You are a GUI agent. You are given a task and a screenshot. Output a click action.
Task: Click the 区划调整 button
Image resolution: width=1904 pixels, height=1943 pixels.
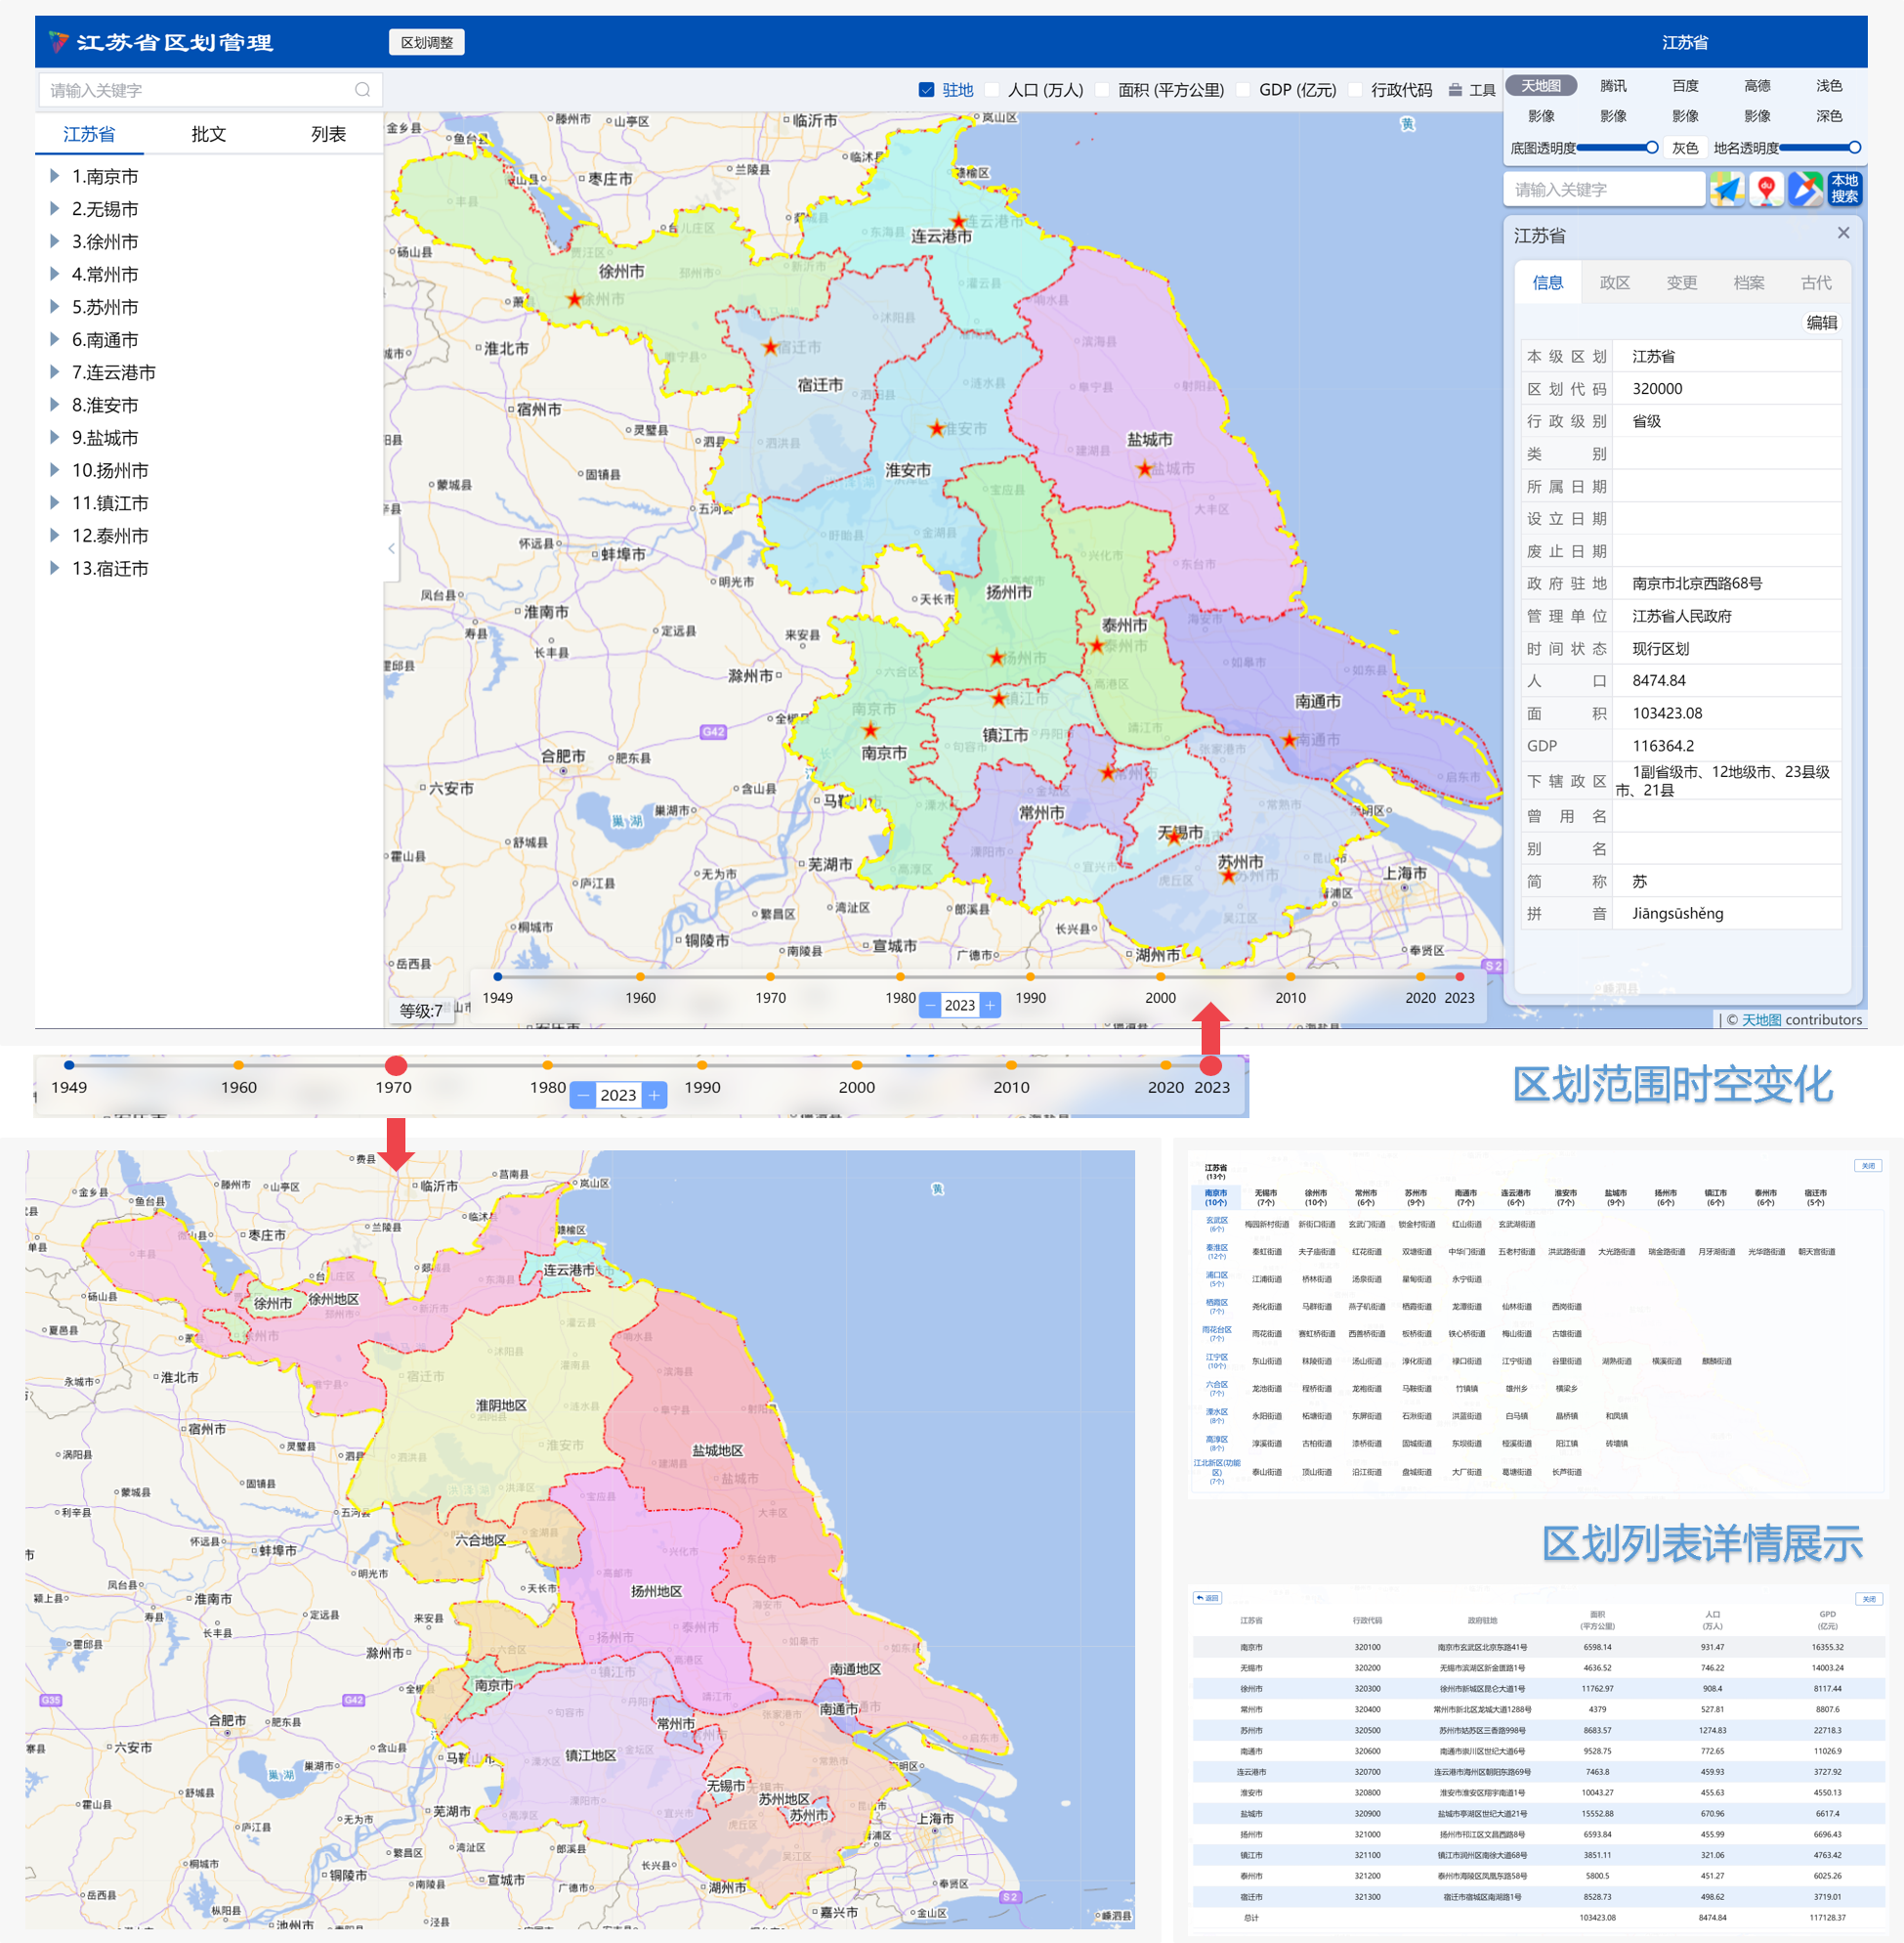(x=427, y=42)
